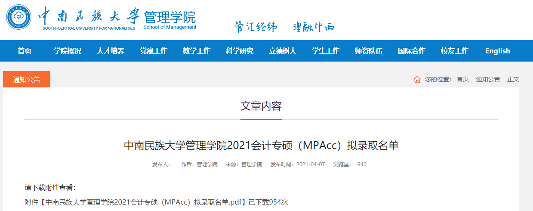The width and height of the screenshot is (533, 211).
Task: Open the 学院概况 menu item
Action: (68, 51)
